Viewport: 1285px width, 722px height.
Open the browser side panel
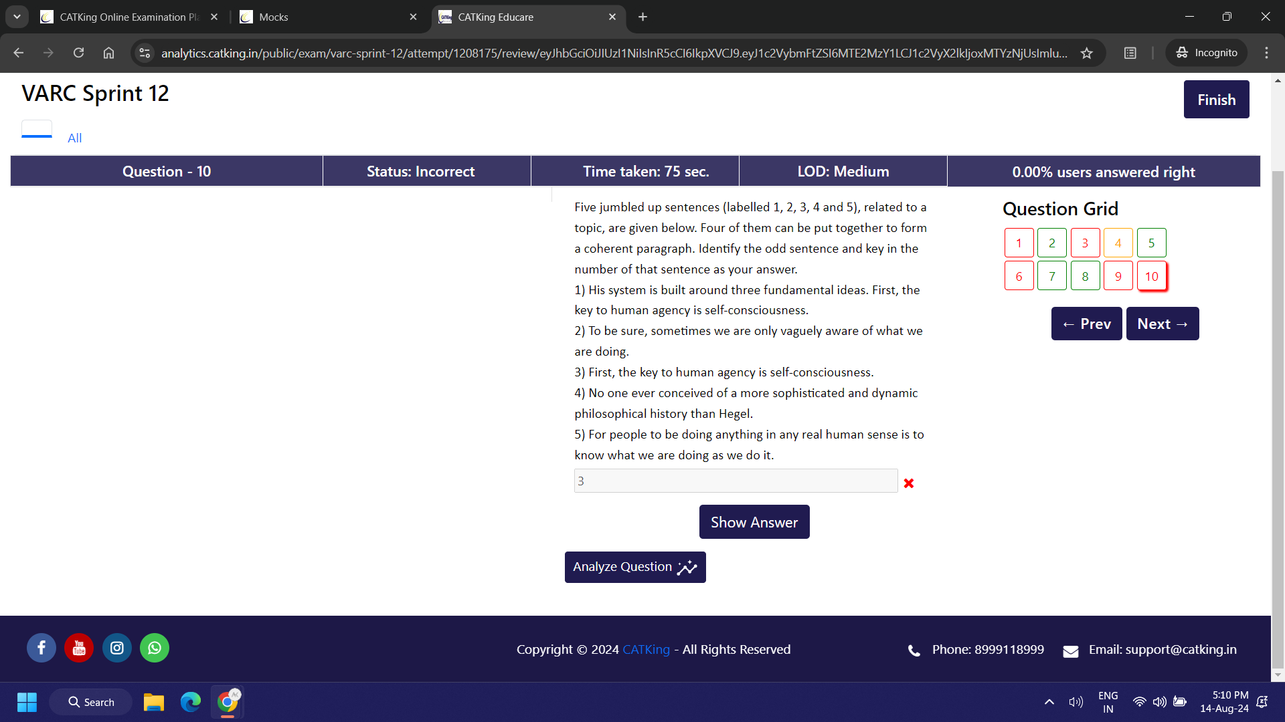(1130, 53)
